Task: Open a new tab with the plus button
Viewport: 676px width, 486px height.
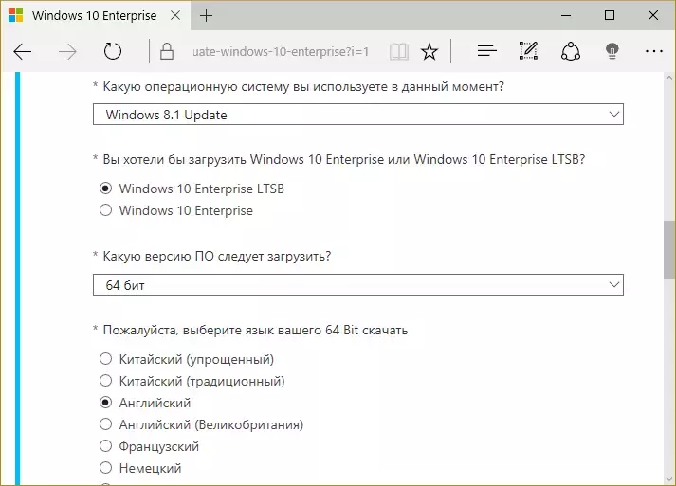Action: pos(206,16)
